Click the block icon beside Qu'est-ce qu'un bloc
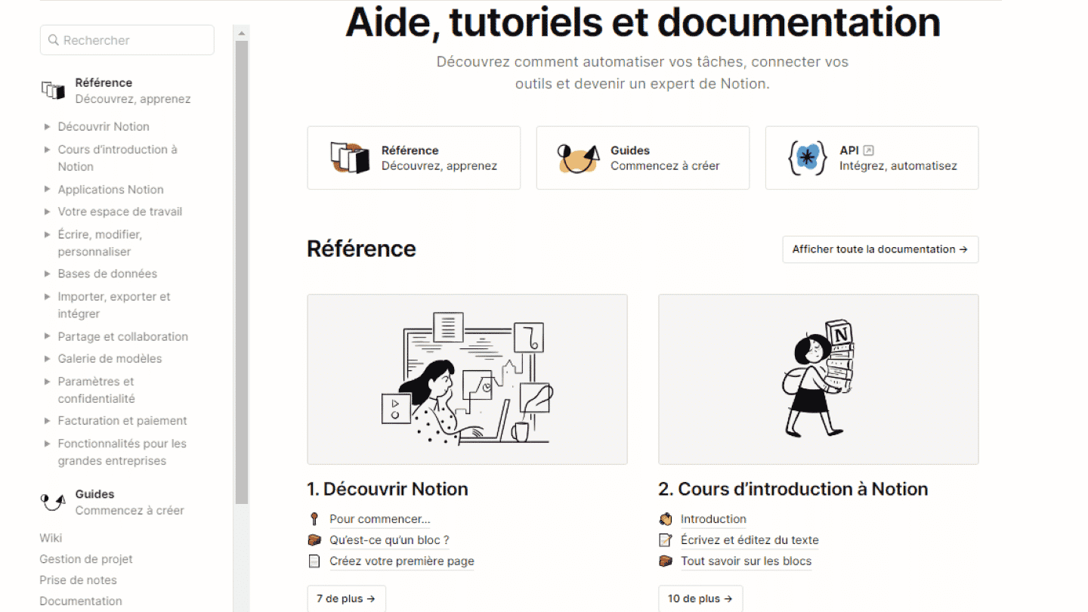Screen dimensions: 1088x612 pyautogui.click(x=314, y=540)
